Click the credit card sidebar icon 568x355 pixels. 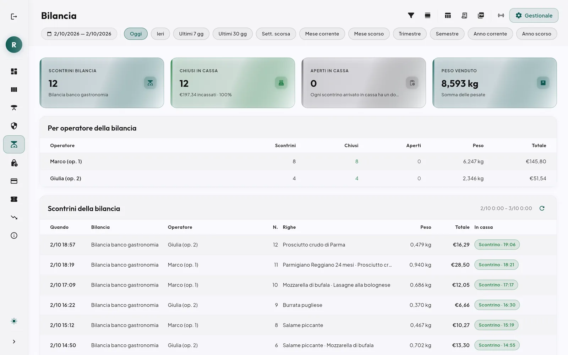[14, 181]
